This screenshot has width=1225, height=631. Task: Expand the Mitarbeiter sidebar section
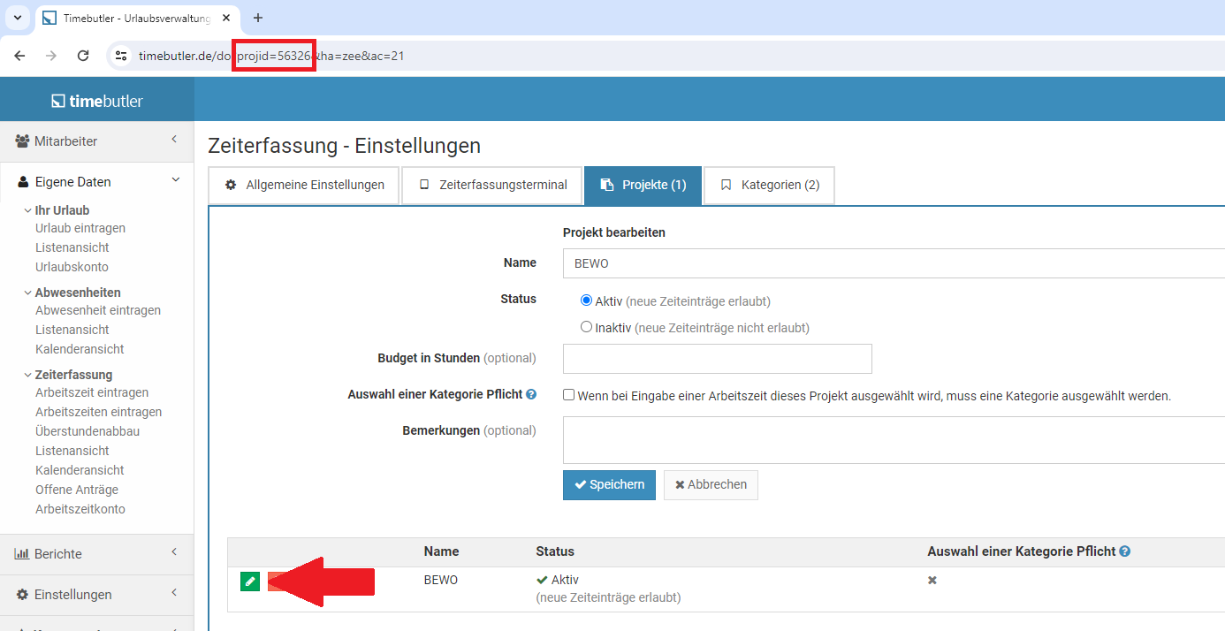[174, 141]
